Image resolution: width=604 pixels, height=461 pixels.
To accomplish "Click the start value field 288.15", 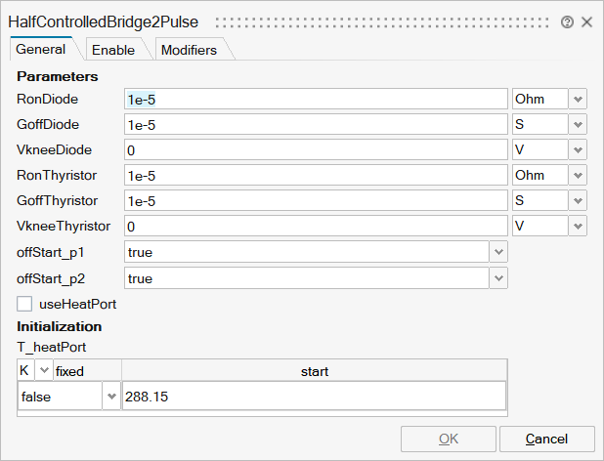I will (x=313, y=397).
